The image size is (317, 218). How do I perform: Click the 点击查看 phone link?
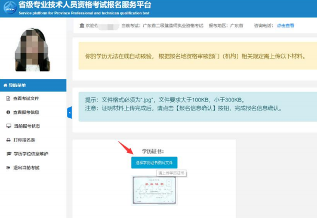[285, 26]
